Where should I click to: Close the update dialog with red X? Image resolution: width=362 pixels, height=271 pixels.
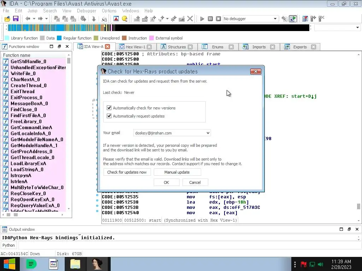tap(256, 71)
